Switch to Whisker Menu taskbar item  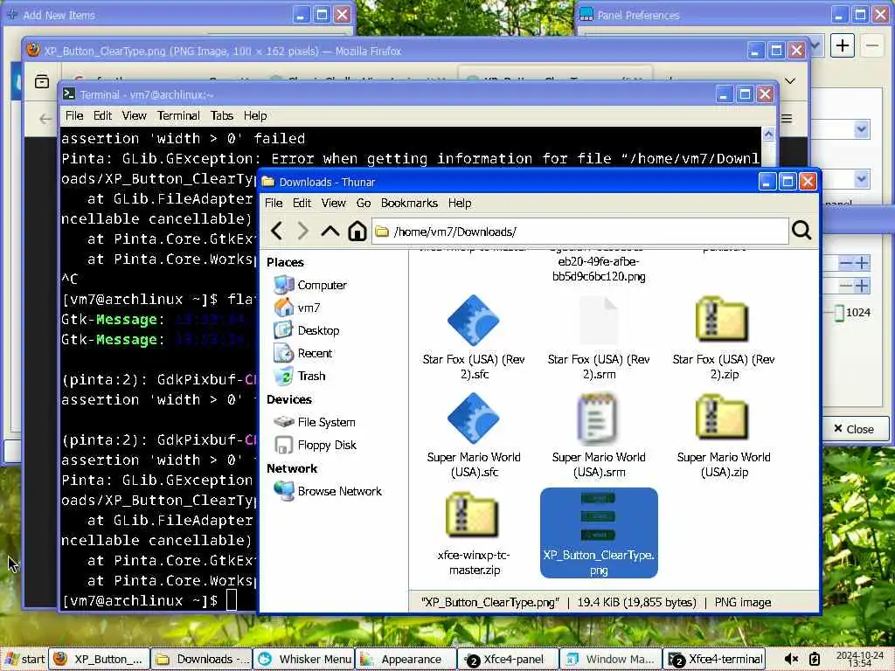303,659
